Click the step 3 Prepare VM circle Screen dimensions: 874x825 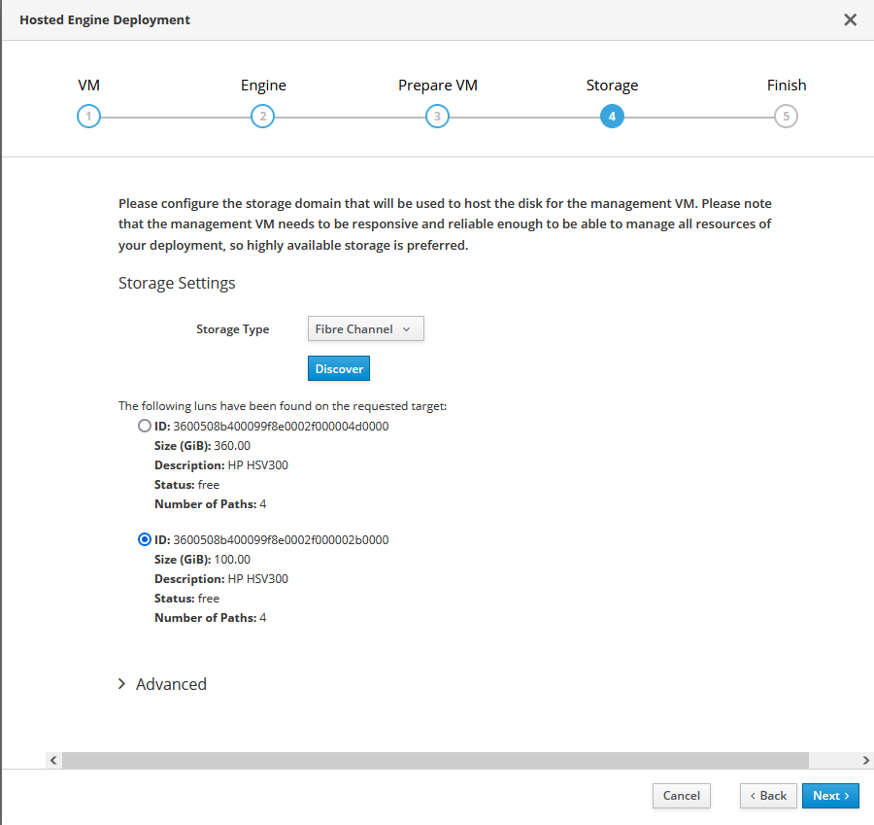(438, 117)
